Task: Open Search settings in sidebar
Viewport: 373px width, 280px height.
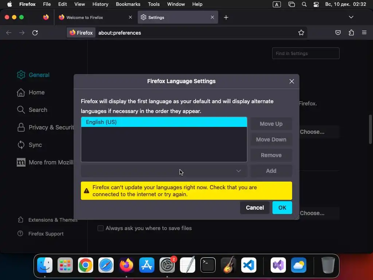Action: click(x=32, y=110)
